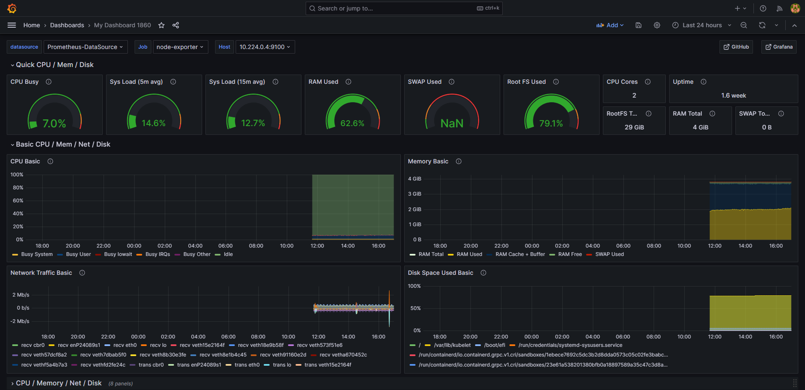This screenshot has width=805, height=390.
Task: Collapse the Basic CPU / Mem / Net / Disk row
Action: [60, 145]
